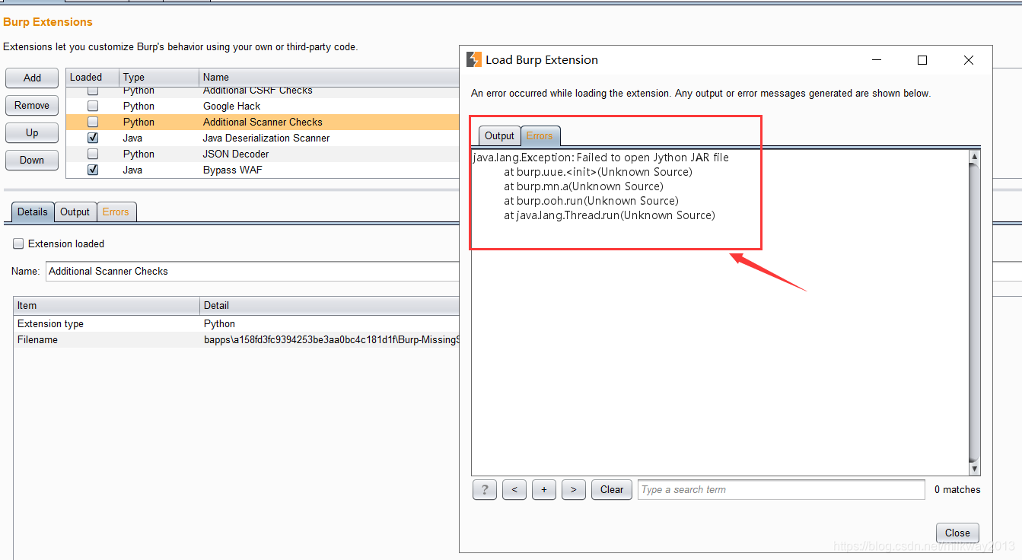Open the Errors tab below the extension list
Image resolution: width=1022 pixels, height=560 pixels.
pos(116,212)
